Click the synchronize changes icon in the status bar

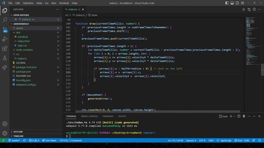pos(24,141)
